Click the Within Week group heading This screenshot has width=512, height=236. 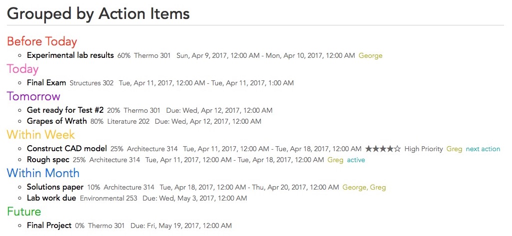41,135
